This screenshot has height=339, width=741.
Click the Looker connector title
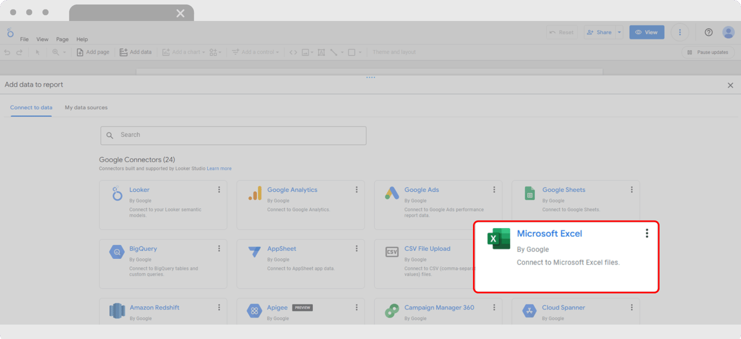139,190
